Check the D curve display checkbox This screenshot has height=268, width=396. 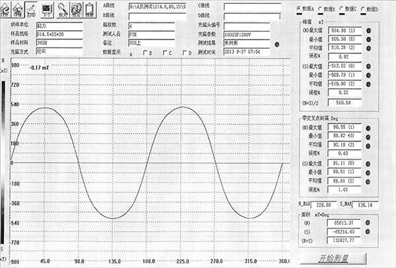[x=183, y=53]
